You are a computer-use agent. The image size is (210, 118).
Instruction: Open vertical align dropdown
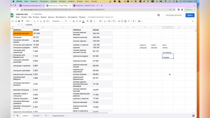click(105, 21)
